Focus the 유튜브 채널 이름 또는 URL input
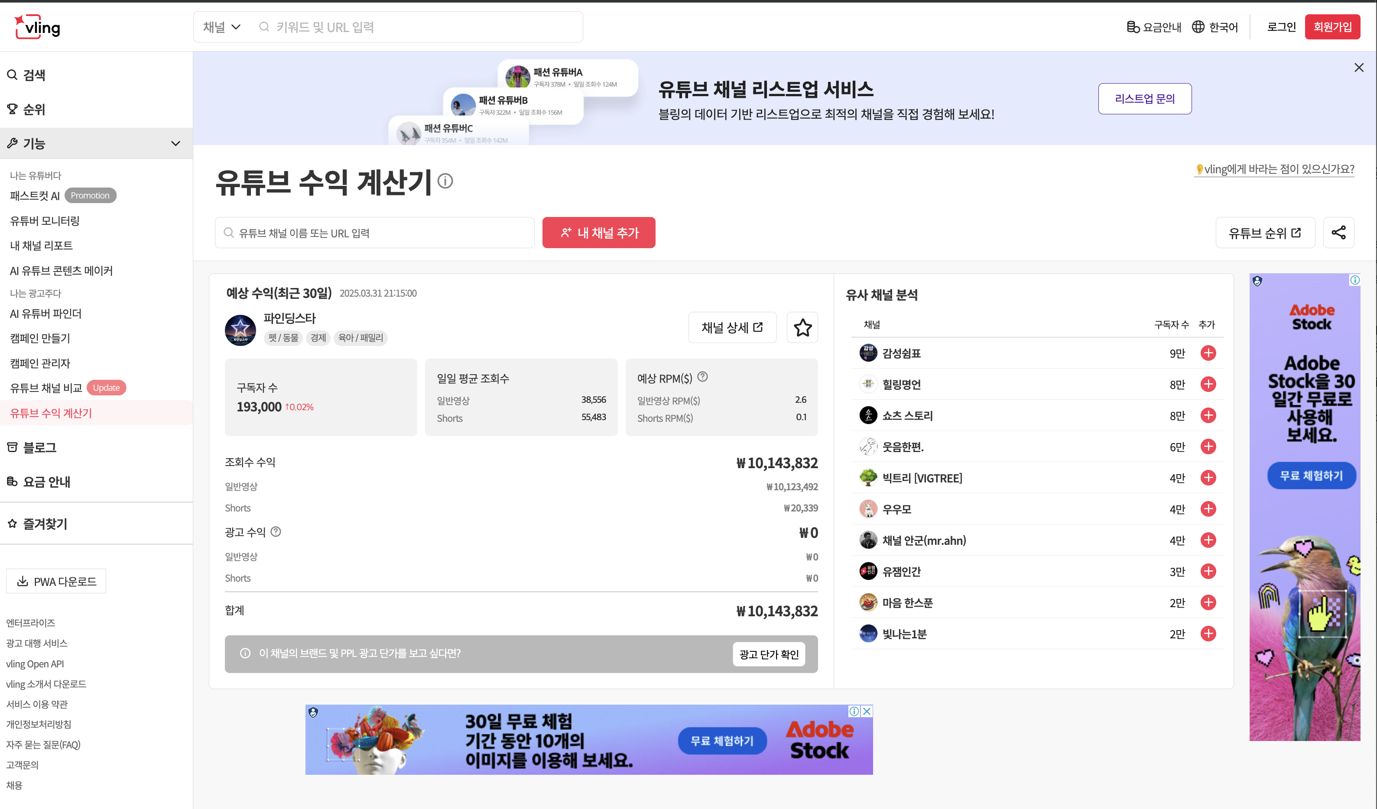 click(x=374, y=233)
